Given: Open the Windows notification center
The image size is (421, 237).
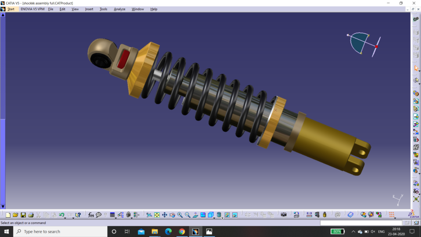Looking at the screenshot, I should pyautogui.click(x=412, y=231).
